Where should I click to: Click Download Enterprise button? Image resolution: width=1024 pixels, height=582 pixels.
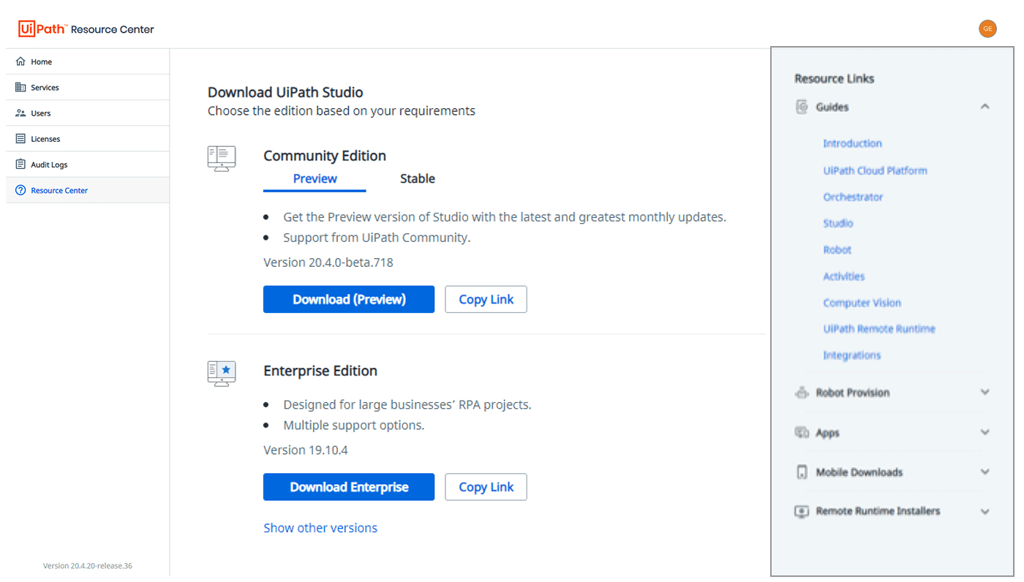tap(349, 487)
